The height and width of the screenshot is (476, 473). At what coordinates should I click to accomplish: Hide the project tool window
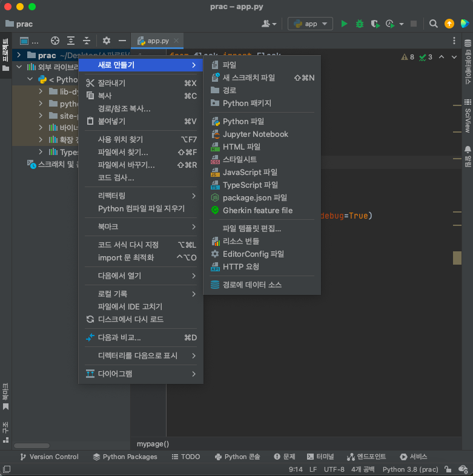coord(122,41)
